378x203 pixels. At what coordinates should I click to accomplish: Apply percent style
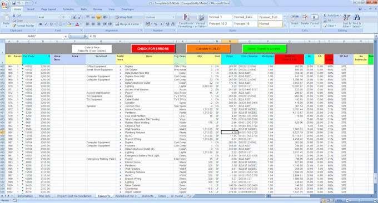[x=156, y=24]
